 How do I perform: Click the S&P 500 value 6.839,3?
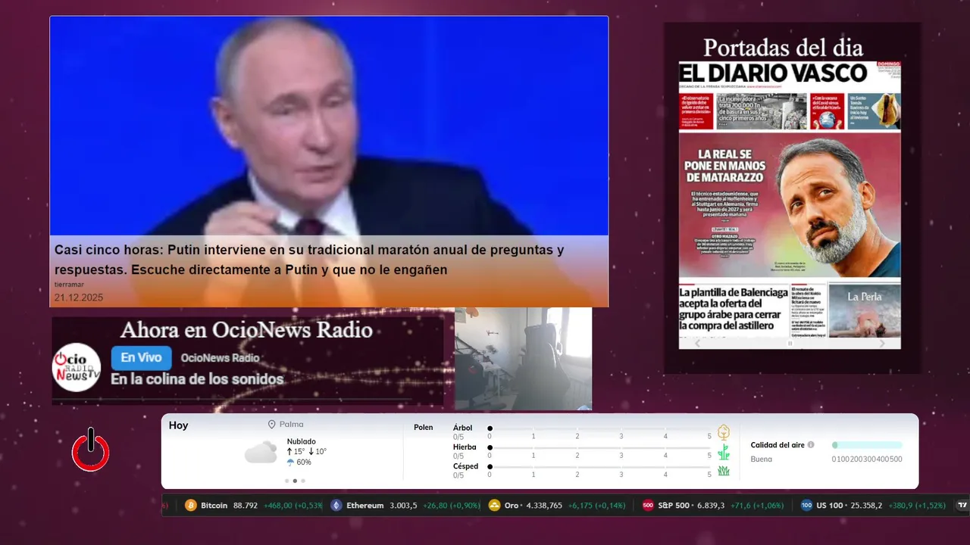pyautogui.click(x=710, y=505)
